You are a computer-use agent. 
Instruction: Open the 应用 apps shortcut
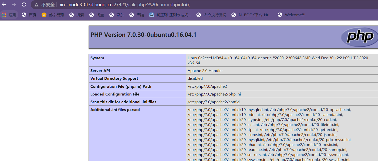coord(9,15)
